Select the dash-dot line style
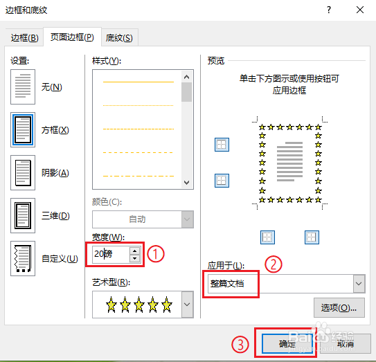The image size is (376, 362). point(138,176)
